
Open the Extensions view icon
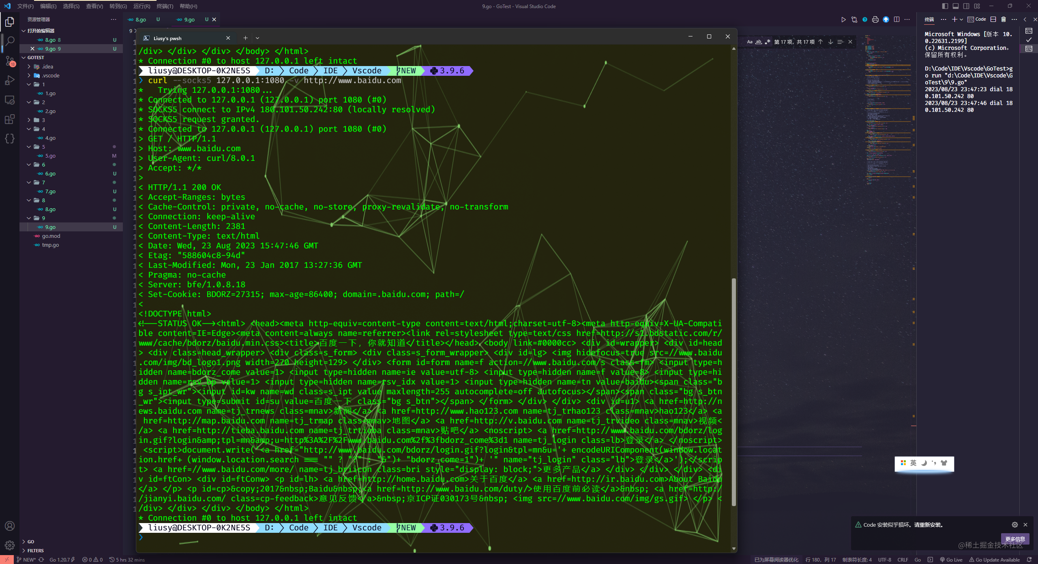[x=10, y=119]
